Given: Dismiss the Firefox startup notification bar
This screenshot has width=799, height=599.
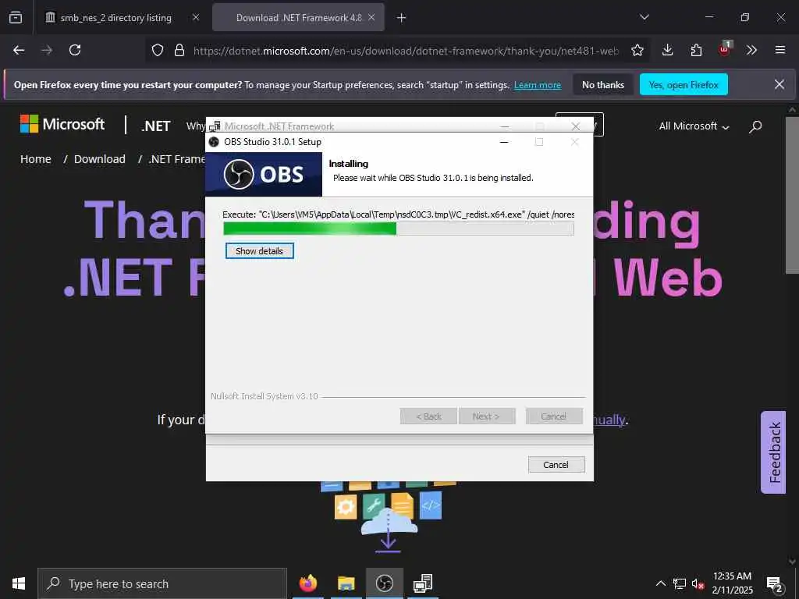Looking at the screenshot, I should click(x=779, y=84).
